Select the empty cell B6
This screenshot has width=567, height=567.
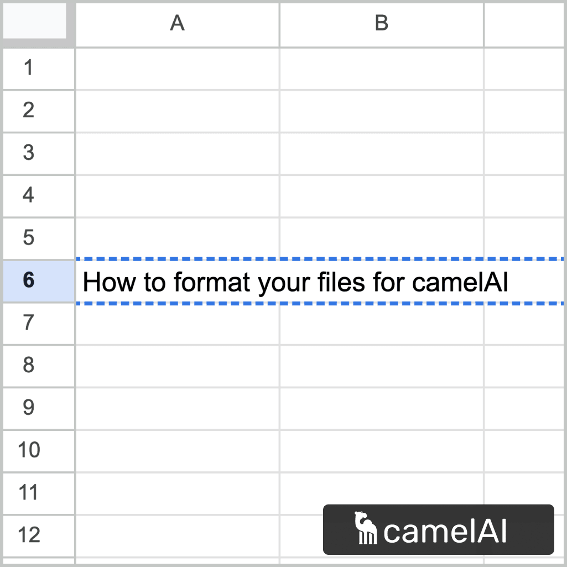click(381, 281)
